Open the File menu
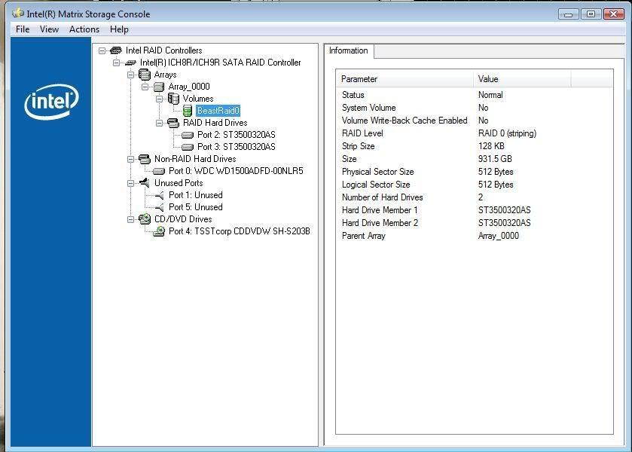The height and width of the screenshot is (452, 632). click(23, 29)
